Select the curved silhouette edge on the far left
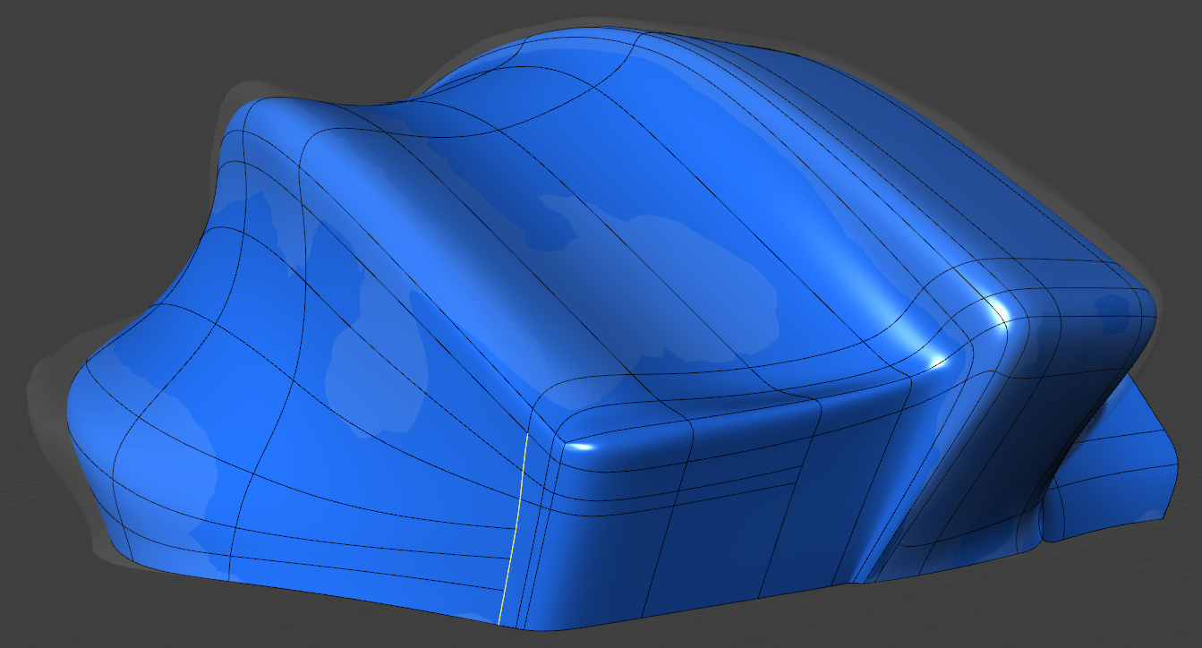The image size is (1202, 648). tap(72, 394)
